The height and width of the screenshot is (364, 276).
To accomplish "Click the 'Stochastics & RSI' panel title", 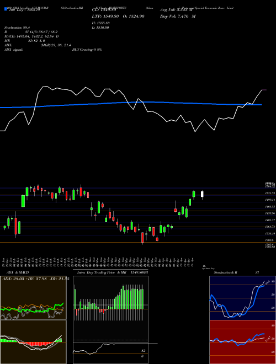I will pyautogui.click(x=236, y=272).
